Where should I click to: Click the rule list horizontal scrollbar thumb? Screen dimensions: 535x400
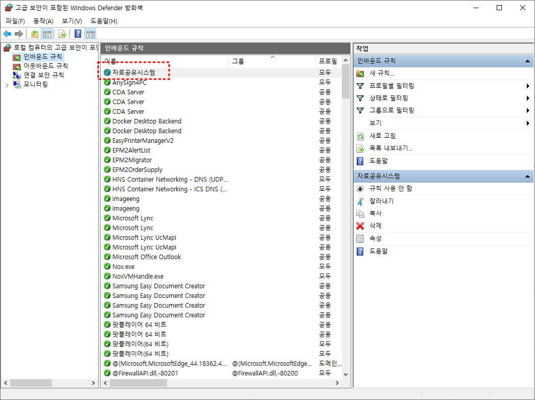(x=138, y=383)
